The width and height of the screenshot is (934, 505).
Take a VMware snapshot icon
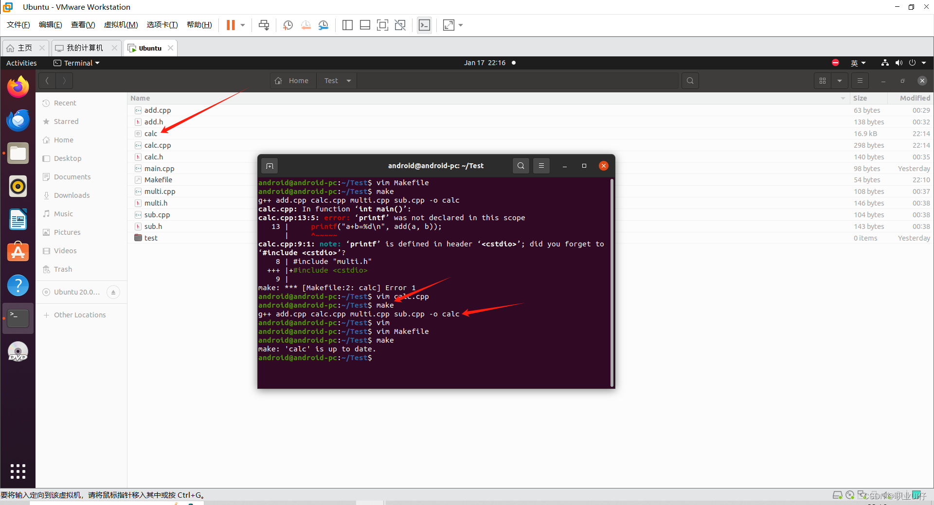point(288,25)
